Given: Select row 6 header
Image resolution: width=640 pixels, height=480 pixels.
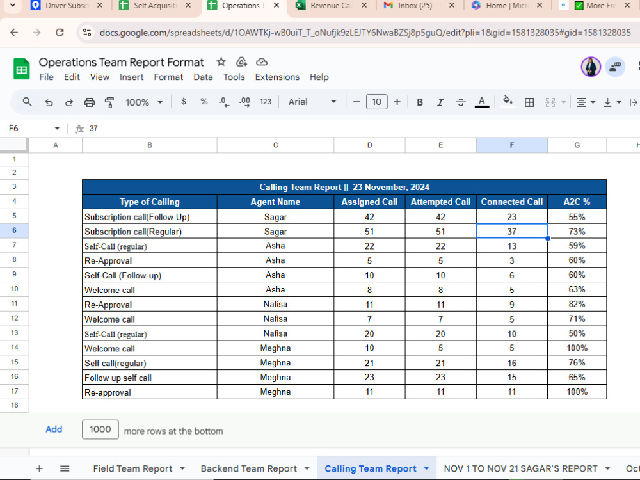Looking at the screenshot, I should [14, 230].
